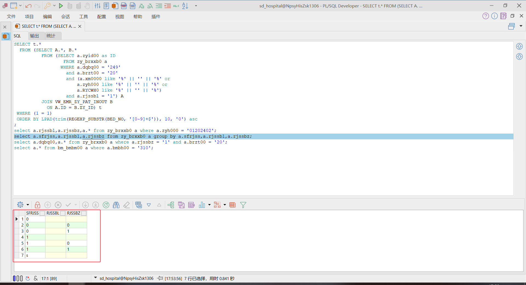Select result row 7 with value s
Screen dimensions: 526x285
click(51, 255)
